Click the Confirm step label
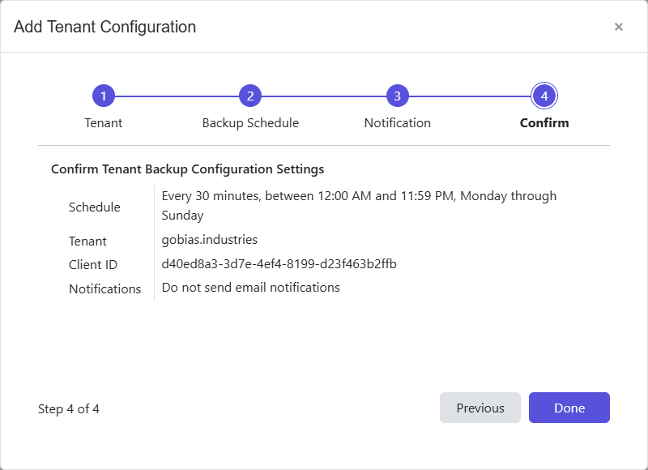The height and width of the screenshot is (470, 648). 544,122
